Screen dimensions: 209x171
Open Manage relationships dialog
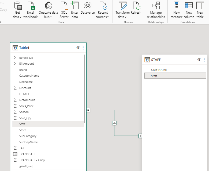[156, 10]
